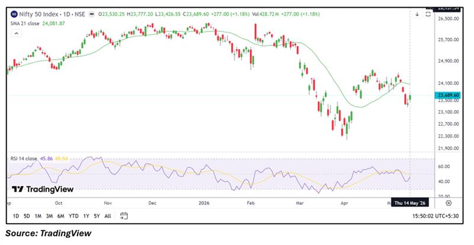Select the 5D time range
Viewport: 474px width, 245px height.
[27, 216]
